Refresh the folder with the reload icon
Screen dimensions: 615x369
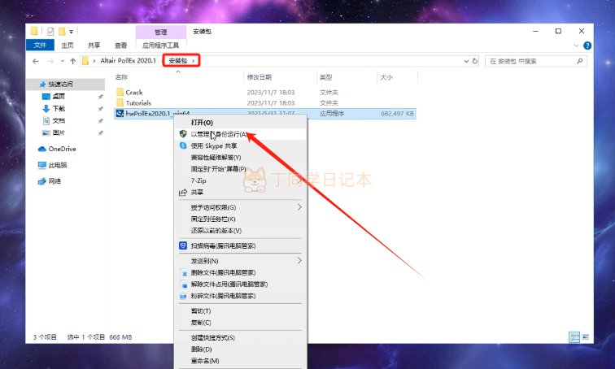(x=475, y=61)
